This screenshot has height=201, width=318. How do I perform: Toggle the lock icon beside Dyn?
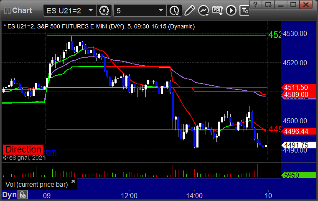23,195
